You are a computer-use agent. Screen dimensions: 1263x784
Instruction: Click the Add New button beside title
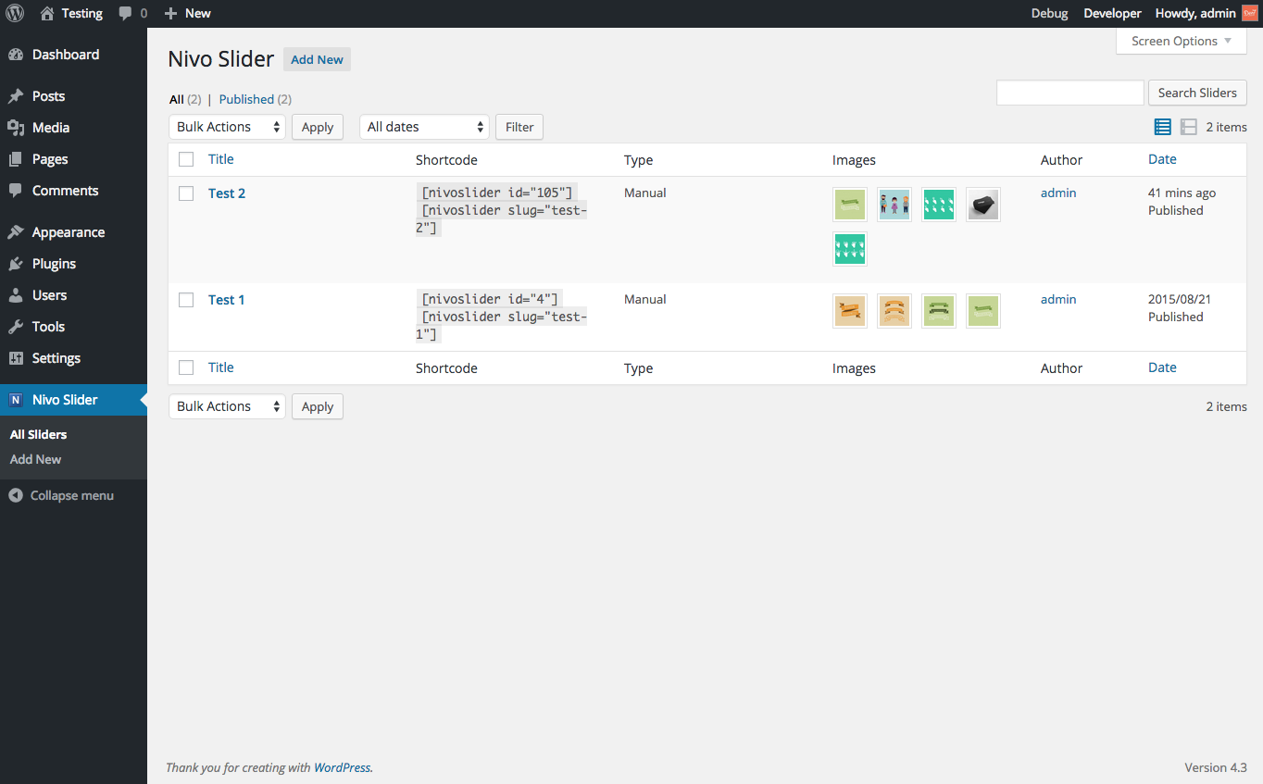click(317, 59)
